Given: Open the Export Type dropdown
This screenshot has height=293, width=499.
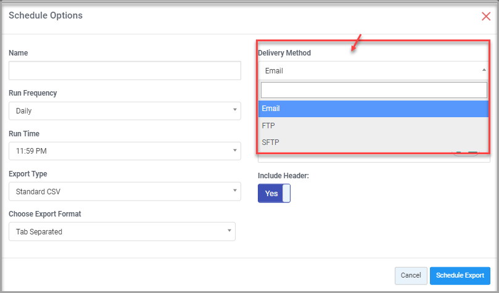Looking at the screenshot, I should click(x=125, y=191).
